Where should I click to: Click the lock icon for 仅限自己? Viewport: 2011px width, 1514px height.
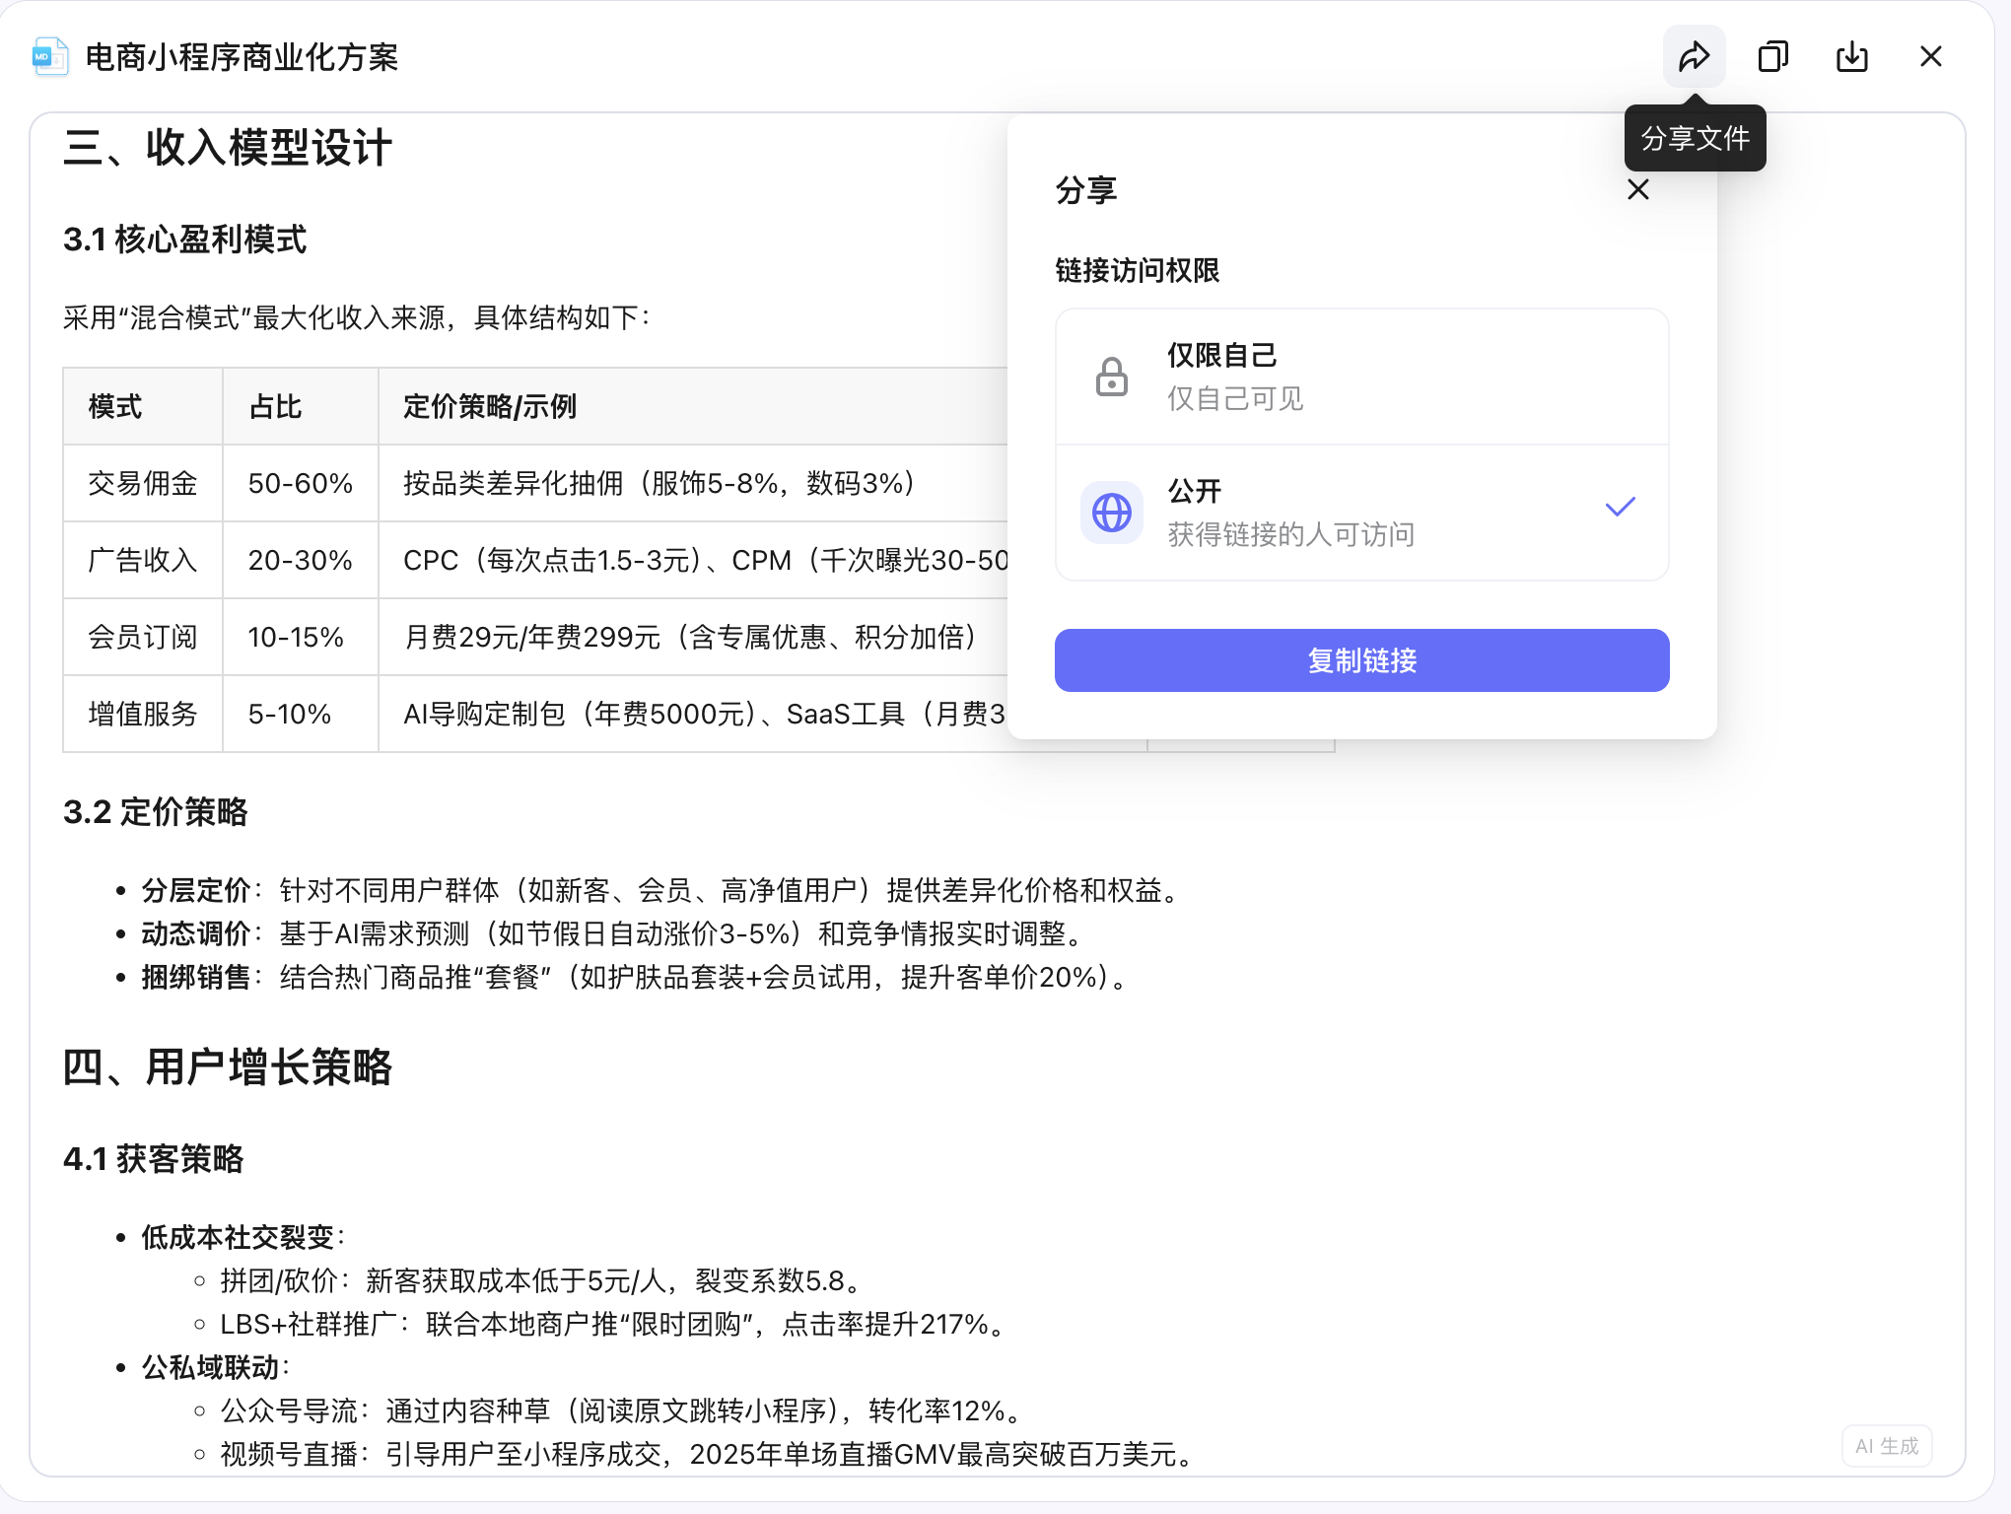(1111, 376)
